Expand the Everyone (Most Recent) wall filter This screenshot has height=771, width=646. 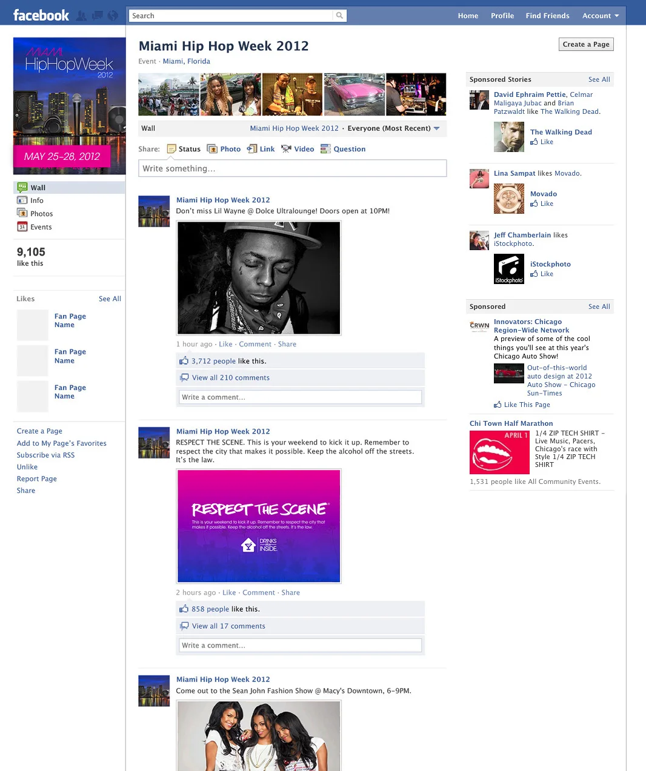click(394, 128)
